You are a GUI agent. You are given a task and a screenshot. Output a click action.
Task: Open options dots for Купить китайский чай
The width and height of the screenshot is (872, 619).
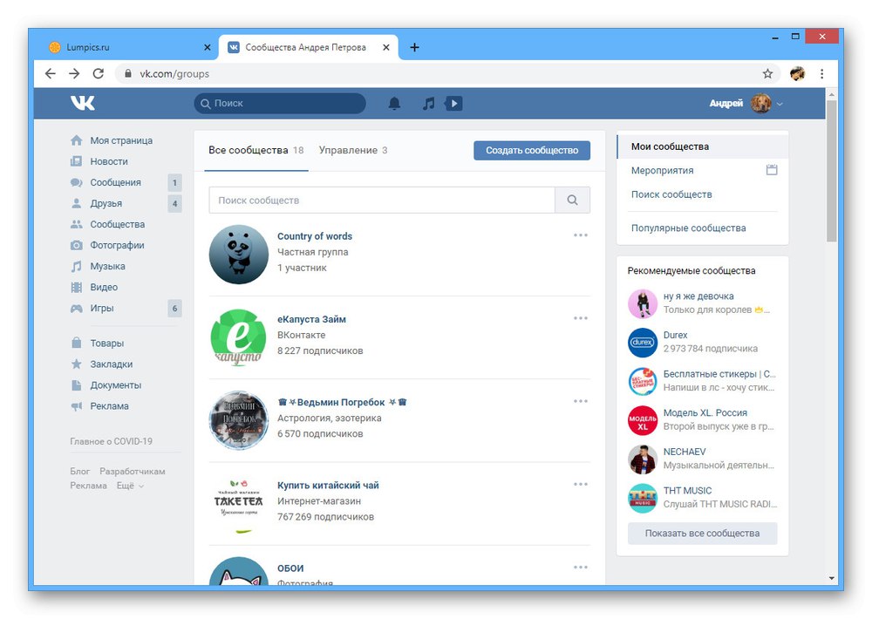(581, 484)
